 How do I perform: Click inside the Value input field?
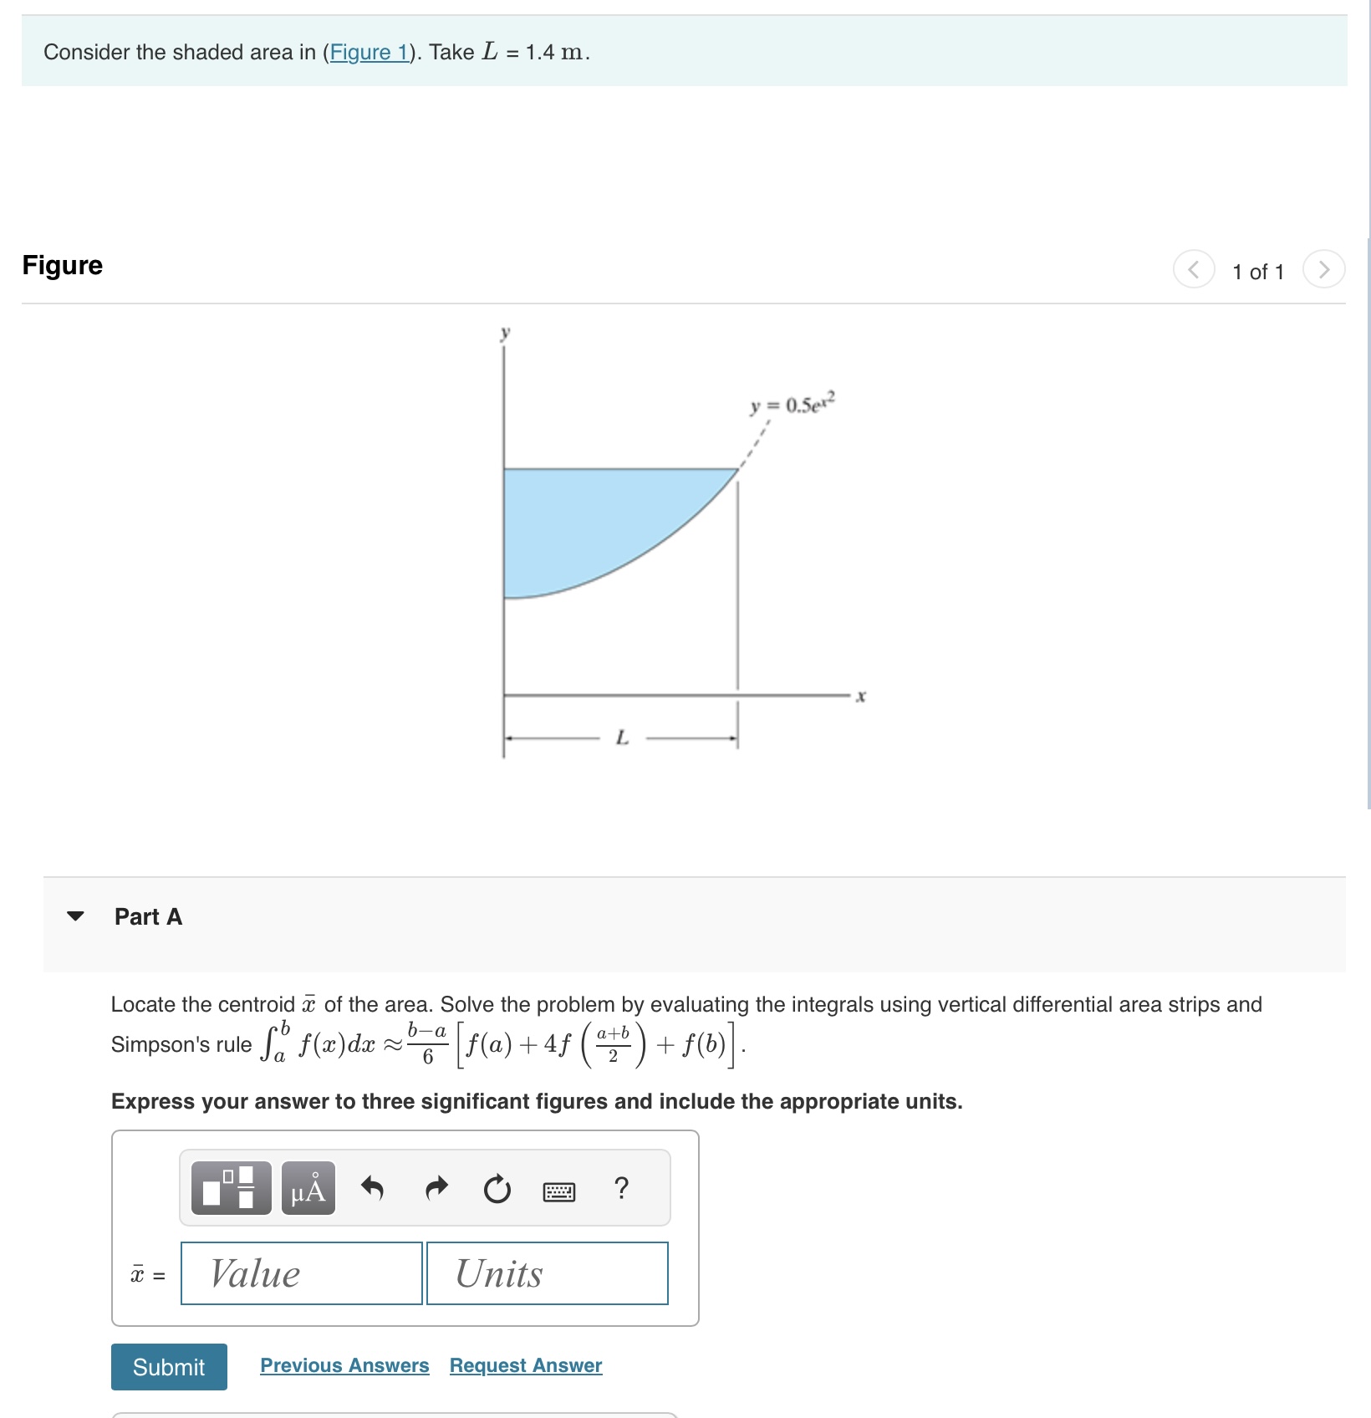[x=300, y=1273]
